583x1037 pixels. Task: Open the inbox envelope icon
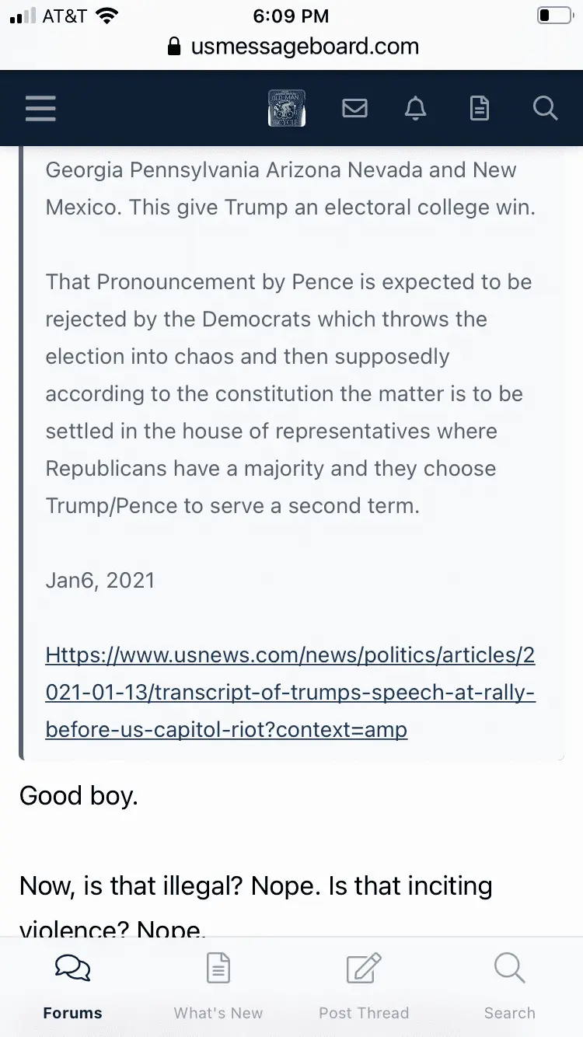click(354, 108)
